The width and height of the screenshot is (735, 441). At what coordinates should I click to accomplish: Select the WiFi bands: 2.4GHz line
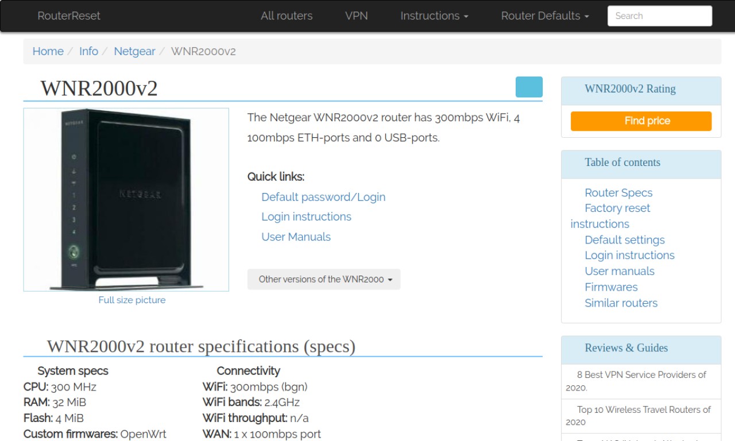point(251,402)
